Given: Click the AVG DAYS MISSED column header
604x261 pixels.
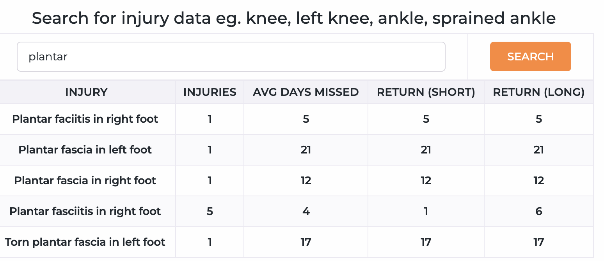Looking at the screenshot, I should click(x=306, y=92).
